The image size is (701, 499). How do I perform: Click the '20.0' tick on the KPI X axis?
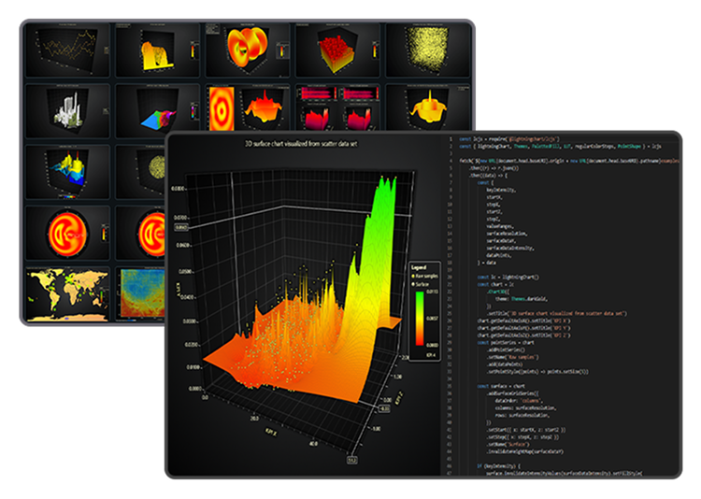[254, 418]
